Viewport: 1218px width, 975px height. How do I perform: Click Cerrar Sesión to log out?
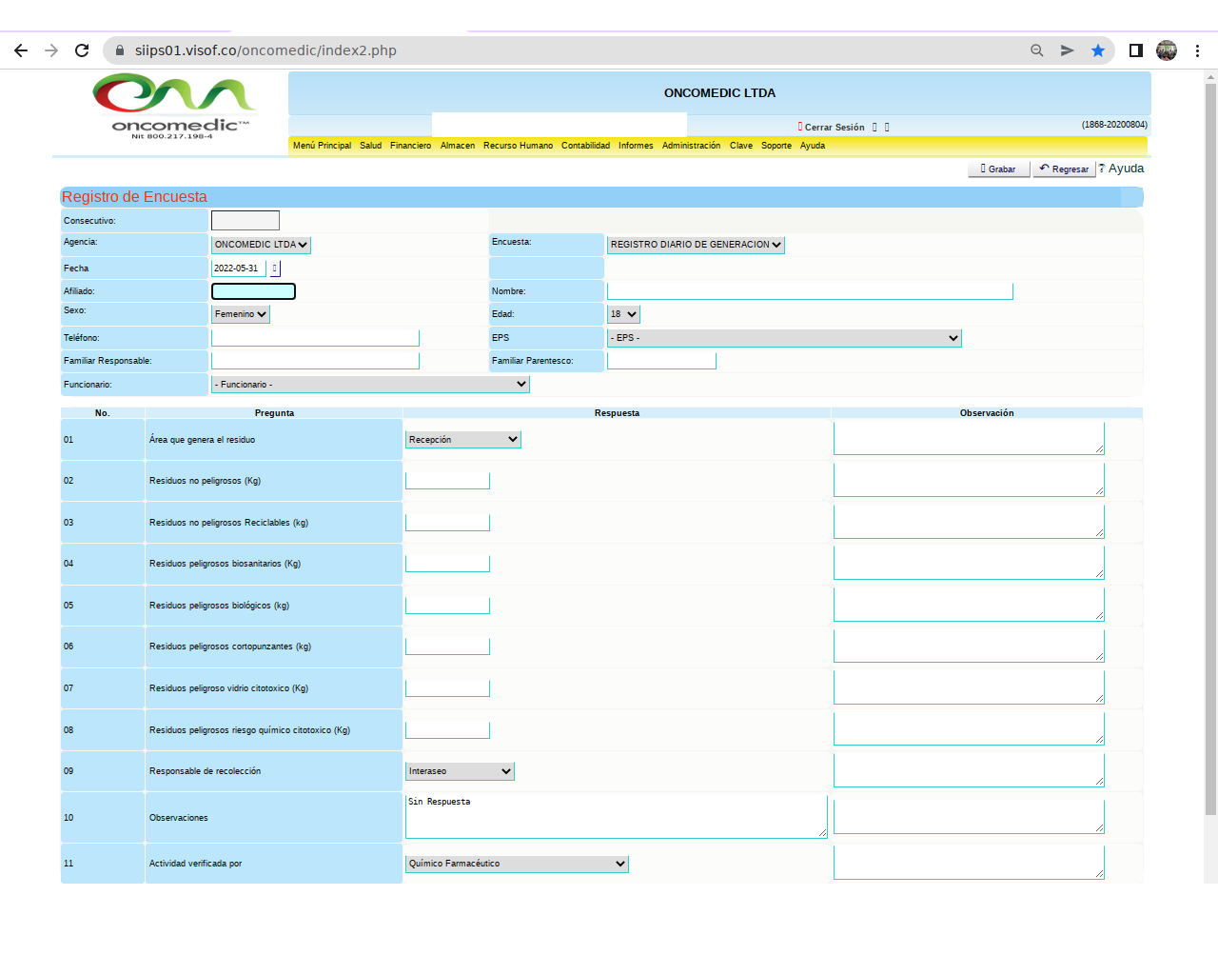coord(834,127)
